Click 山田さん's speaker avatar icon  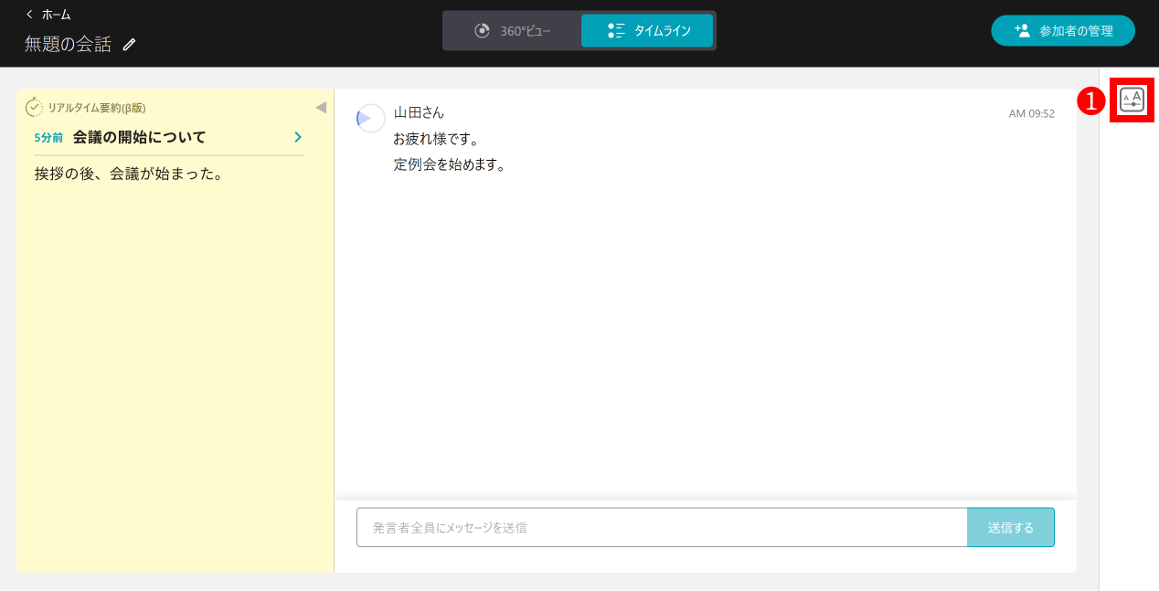pos(369,118)
